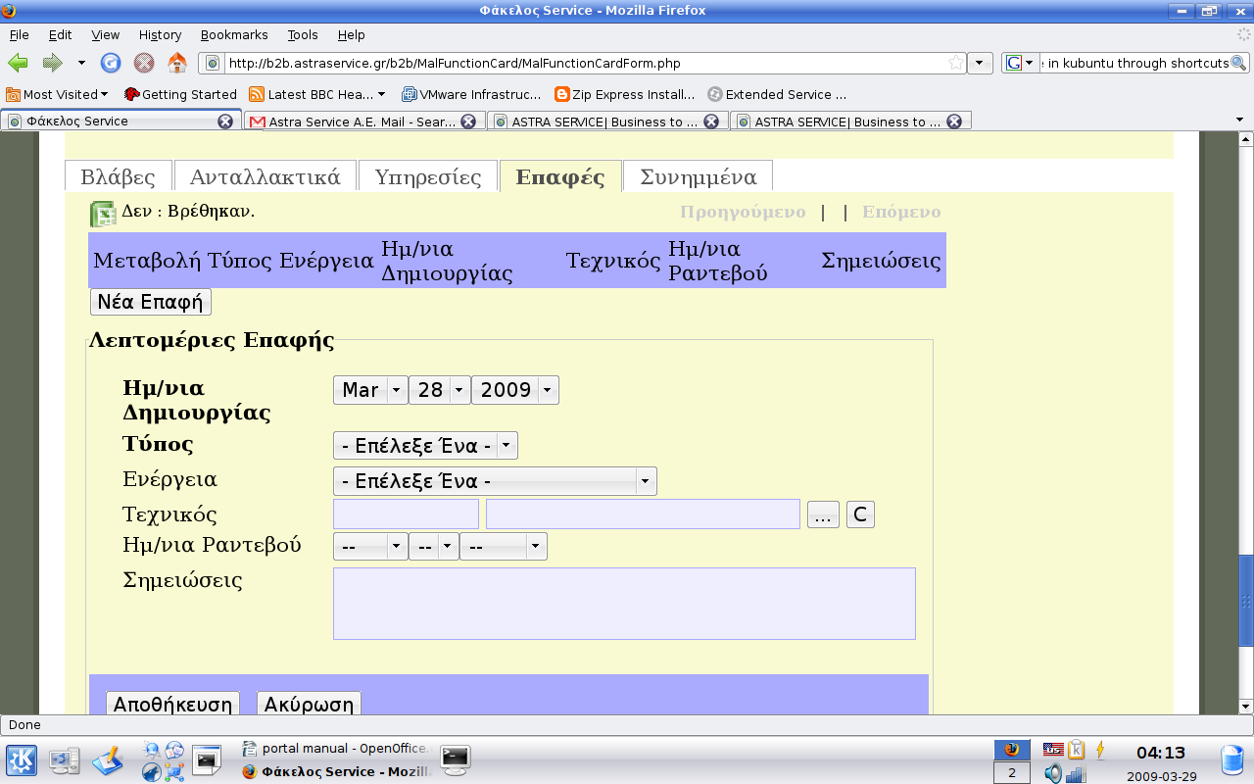Switch to the Συνημμένα tab
1254x784 pixels.
698,176
